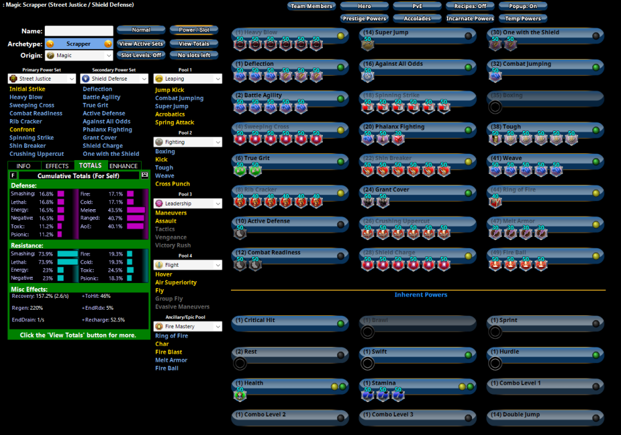Expand the Ancillary/Epic Pool Fire Mastery dropdown
621x435 pixels.
click(188, 326)
